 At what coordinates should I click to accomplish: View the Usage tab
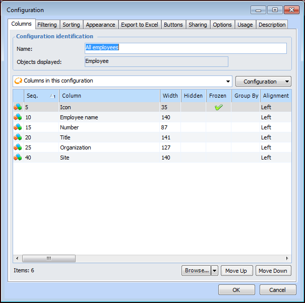point(245,25)
